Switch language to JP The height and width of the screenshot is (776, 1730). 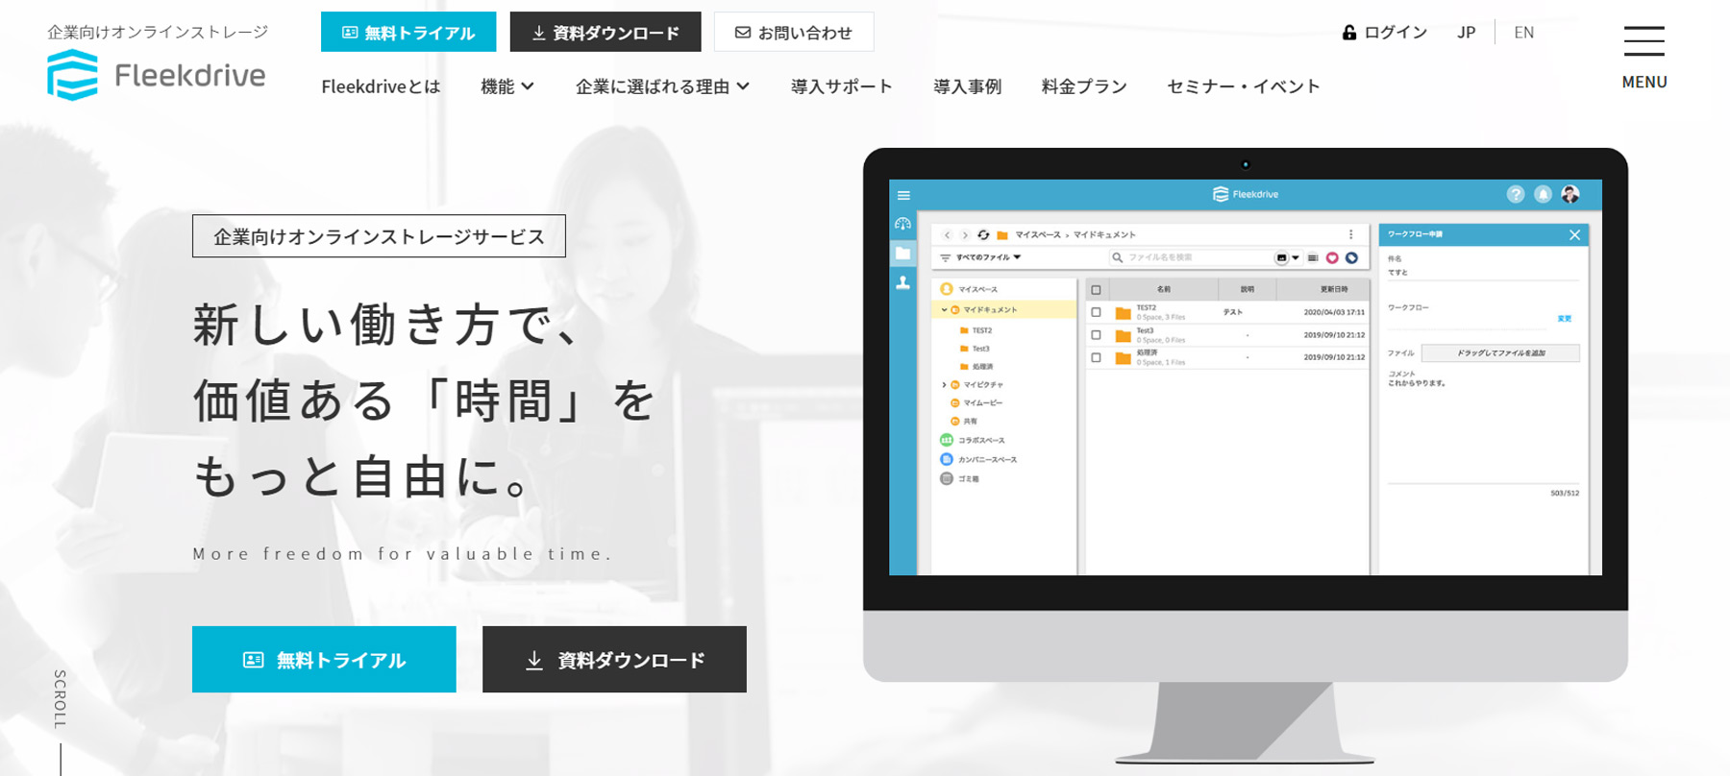point(1467,33)
